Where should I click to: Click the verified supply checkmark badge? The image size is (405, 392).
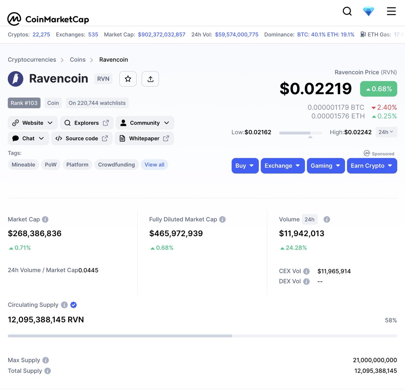[74, 305]
